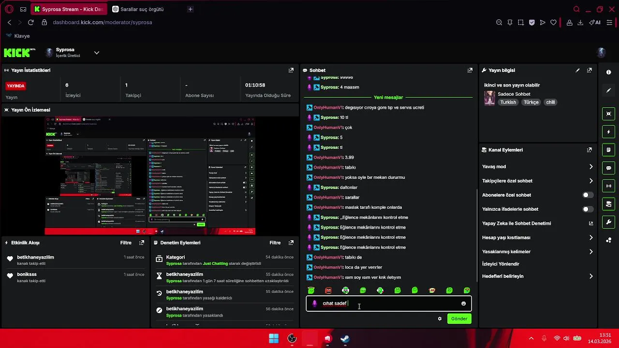Pop out the Yayın İstatistikleri panel
The height and width of the screenshot is (348, 619).
(291, 70)
